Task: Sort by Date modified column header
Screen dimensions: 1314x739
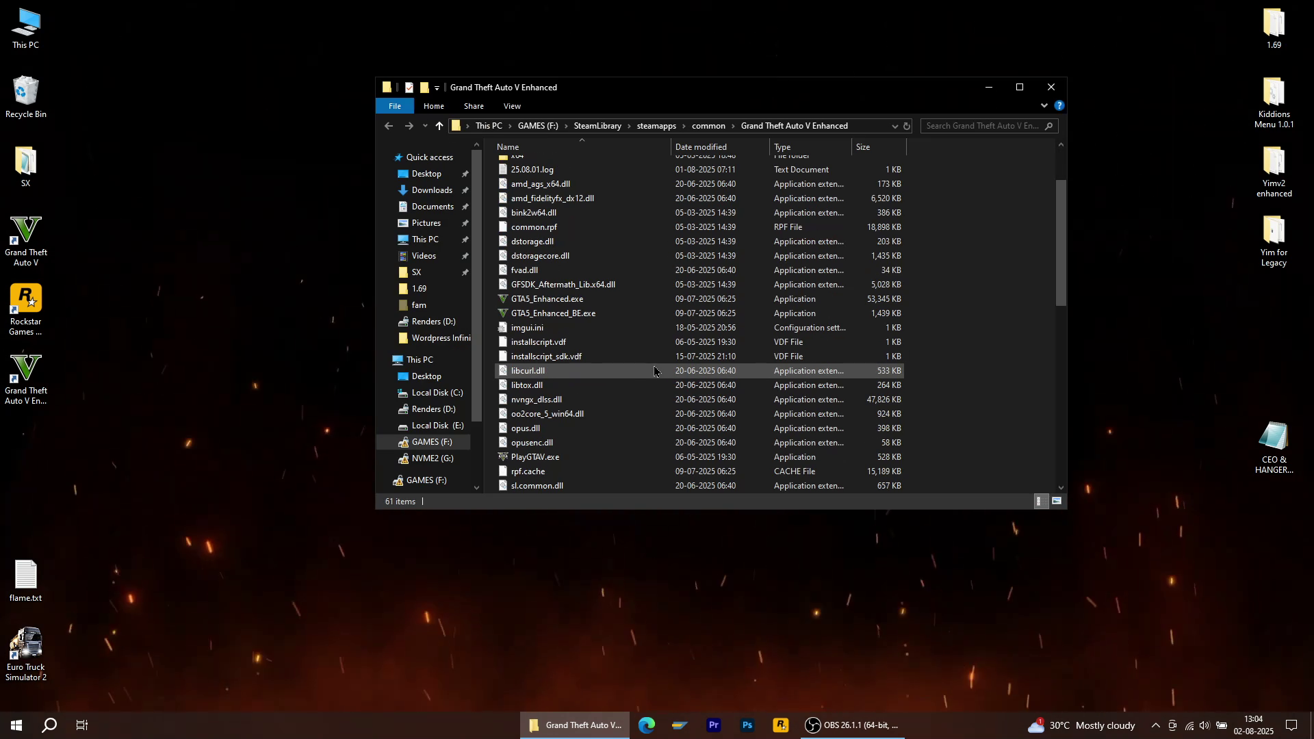Action: 720,147
